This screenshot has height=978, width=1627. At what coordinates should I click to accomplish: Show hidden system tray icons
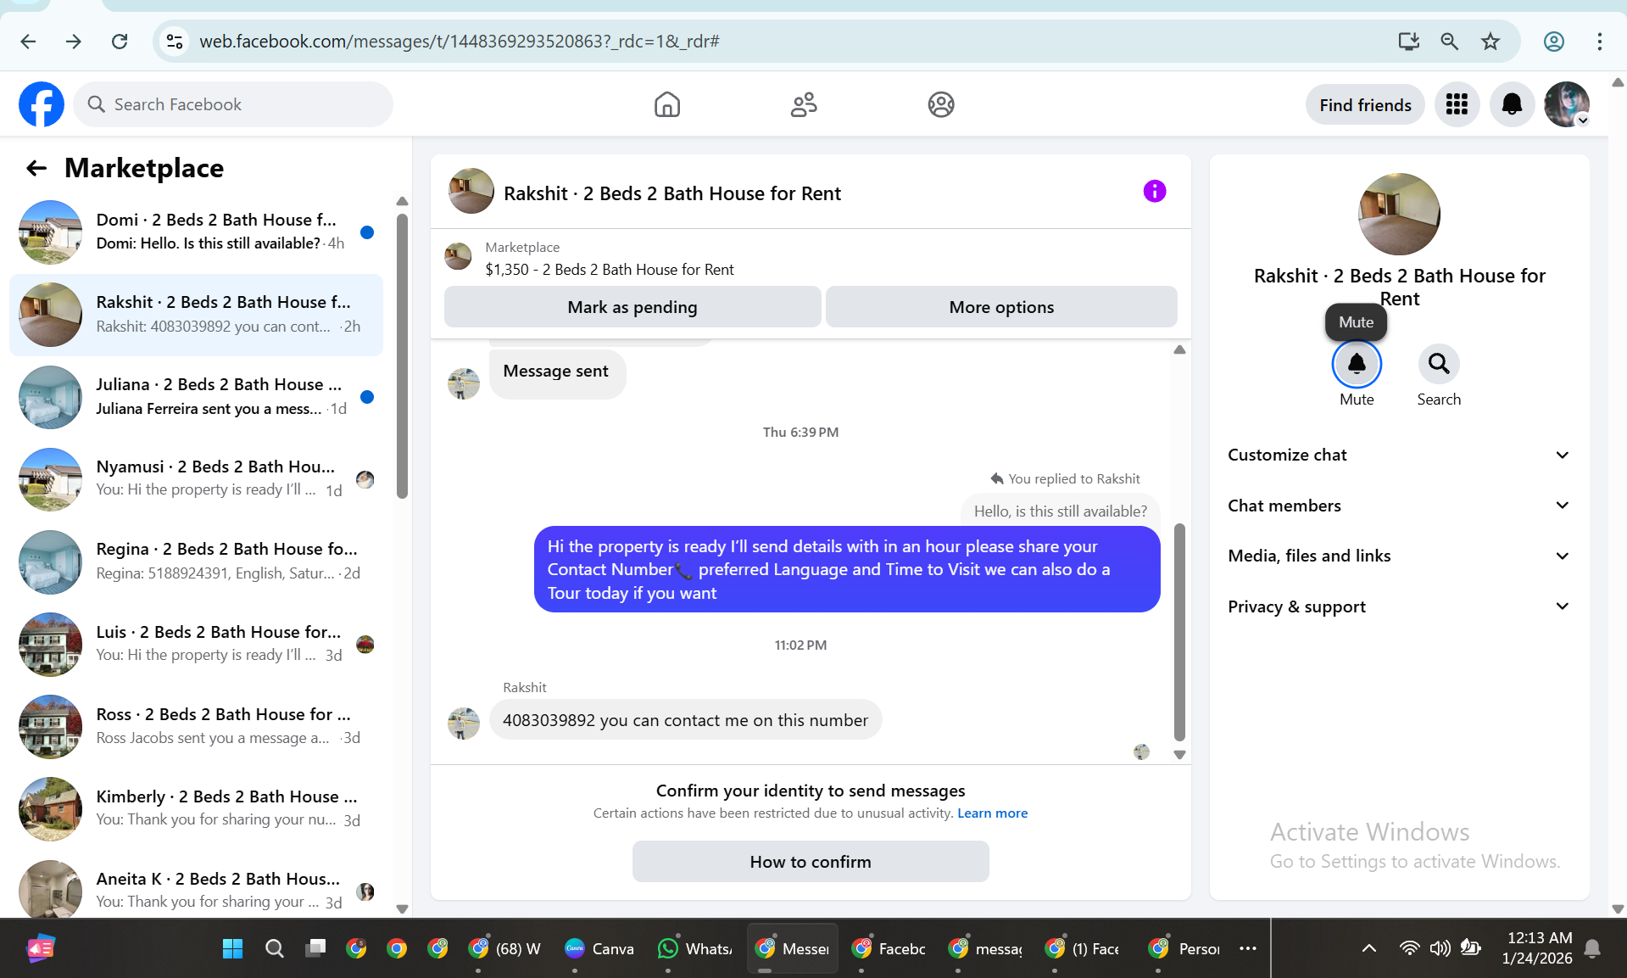coord(1368,948)
